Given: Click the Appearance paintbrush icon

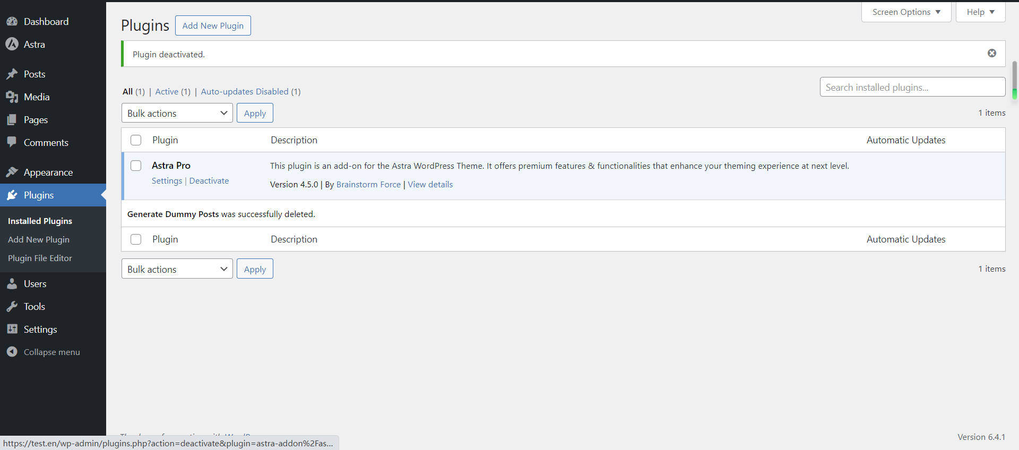Looking at the screenshot, I should coord(12,172).
